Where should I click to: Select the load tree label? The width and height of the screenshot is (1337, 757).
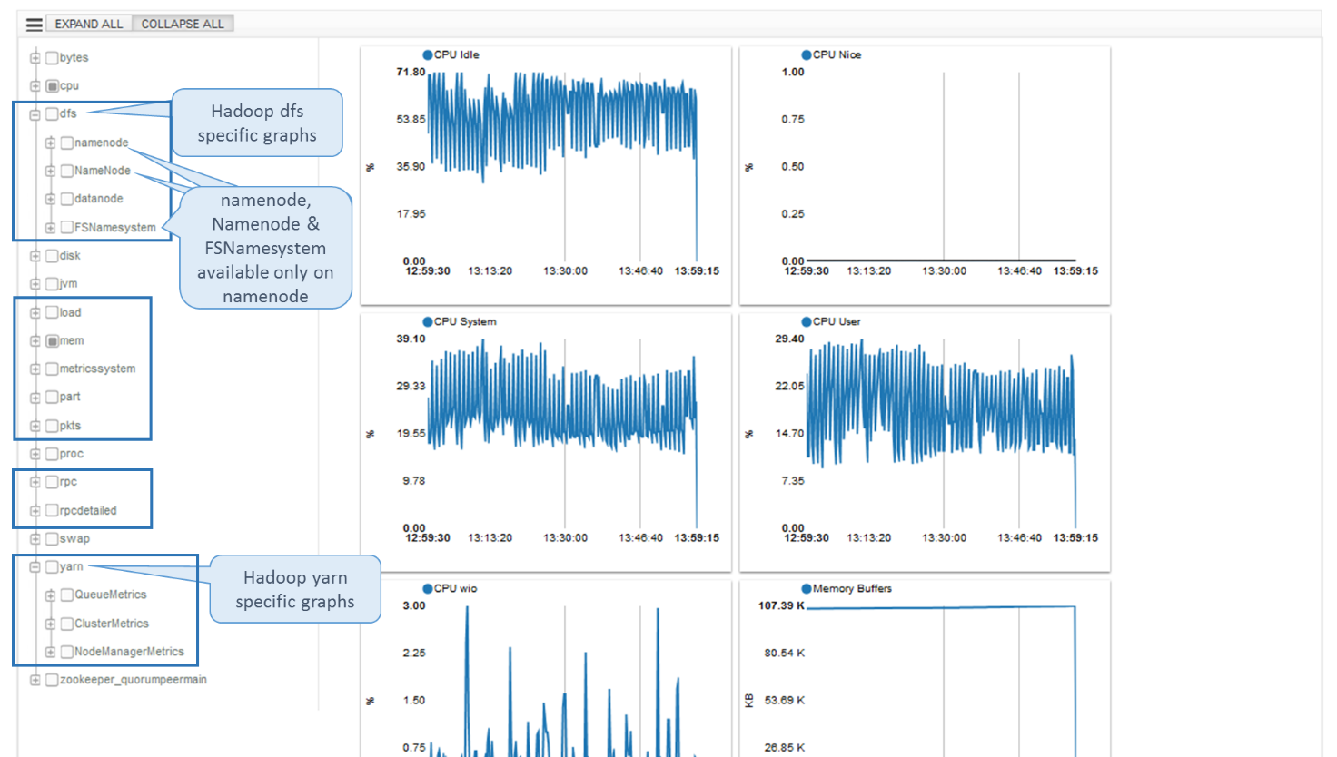(70, 312)
